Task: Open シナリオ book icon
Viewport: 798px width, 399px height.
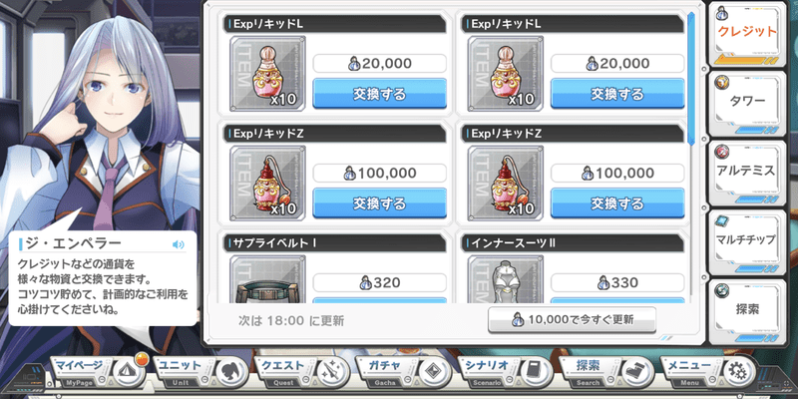Action: pyautogui.click(x=533, y=372)
